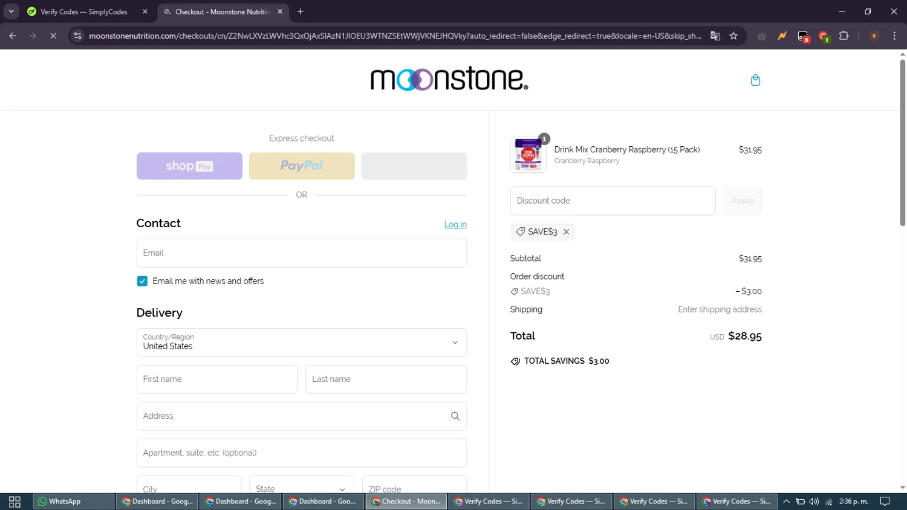
Task: Expand the Country/Region dropdown
Action: coord(302,343)
